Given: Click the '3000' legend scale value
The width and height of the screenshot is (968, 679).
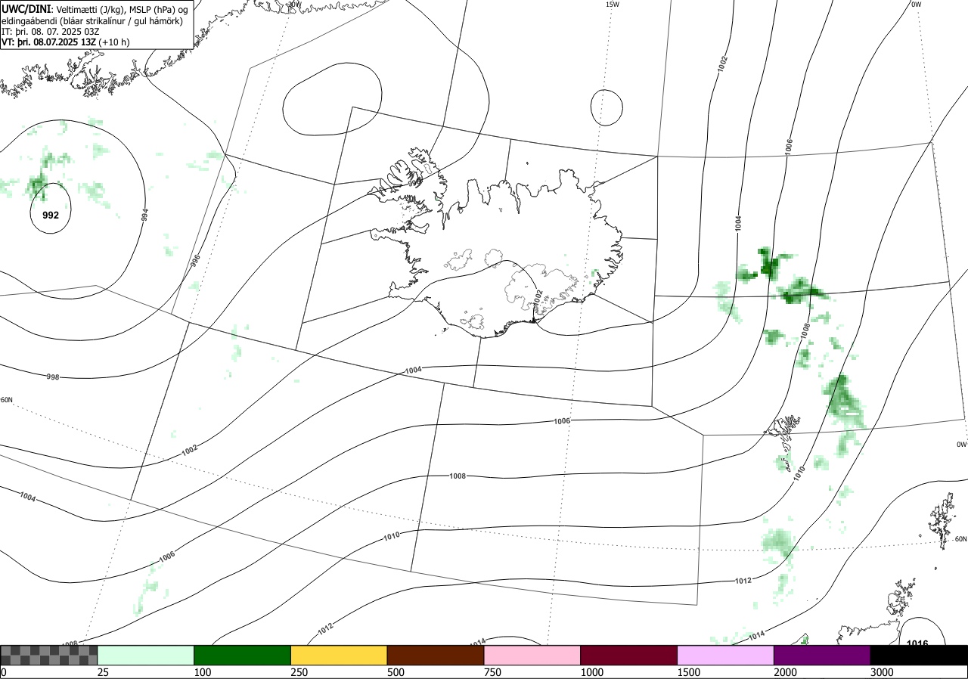Looking at the screenshot, I should (882, 672).
